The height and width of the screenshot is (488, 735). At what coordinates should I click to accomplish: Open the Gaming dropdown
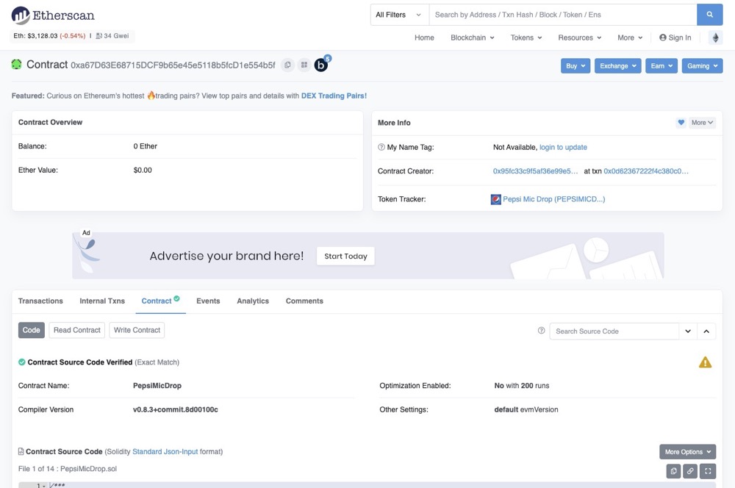point(702,65)
